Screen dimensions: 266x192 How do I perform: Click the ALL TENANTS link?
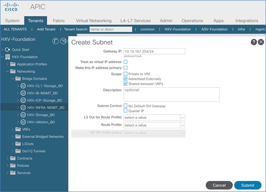pos(15,29)
